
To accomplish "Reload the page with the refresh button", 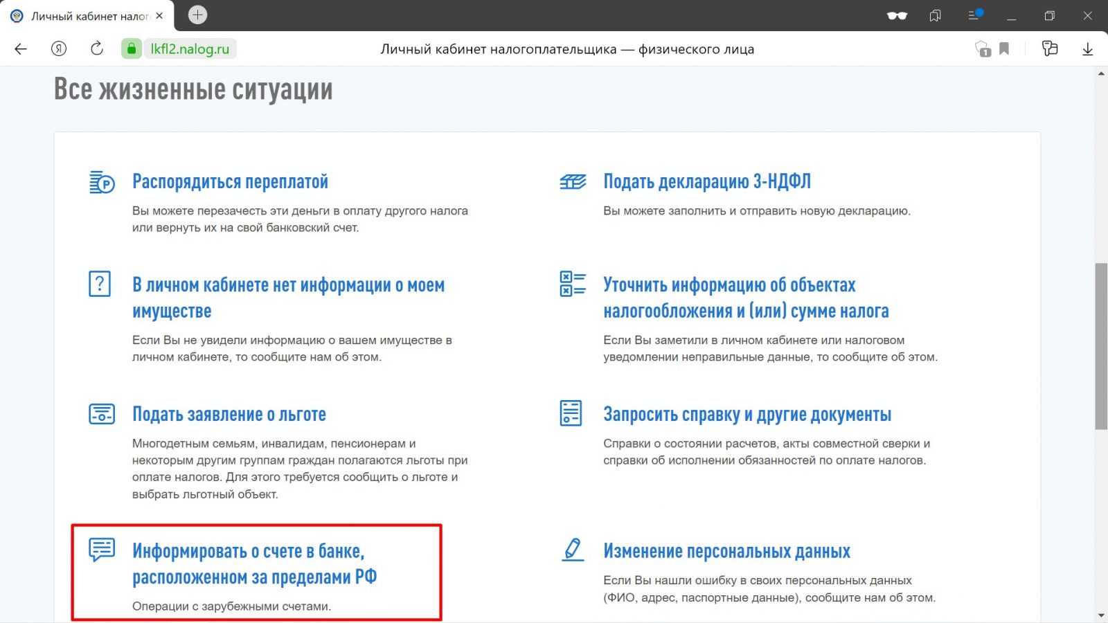I will point(97,48).
